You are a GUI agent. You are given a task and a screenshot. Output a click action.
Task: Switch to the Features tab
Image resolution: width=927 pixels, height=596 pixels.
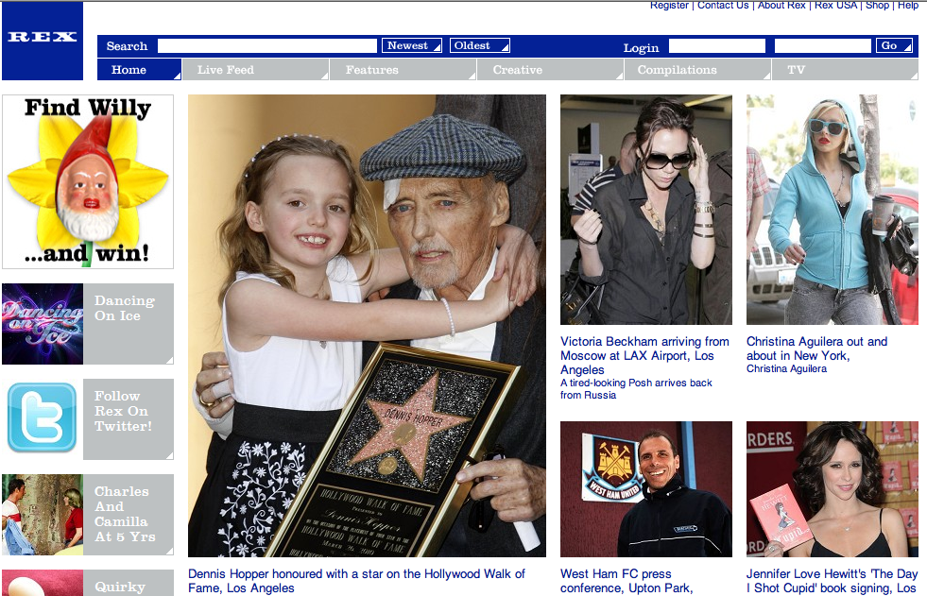tap(403, 70)
